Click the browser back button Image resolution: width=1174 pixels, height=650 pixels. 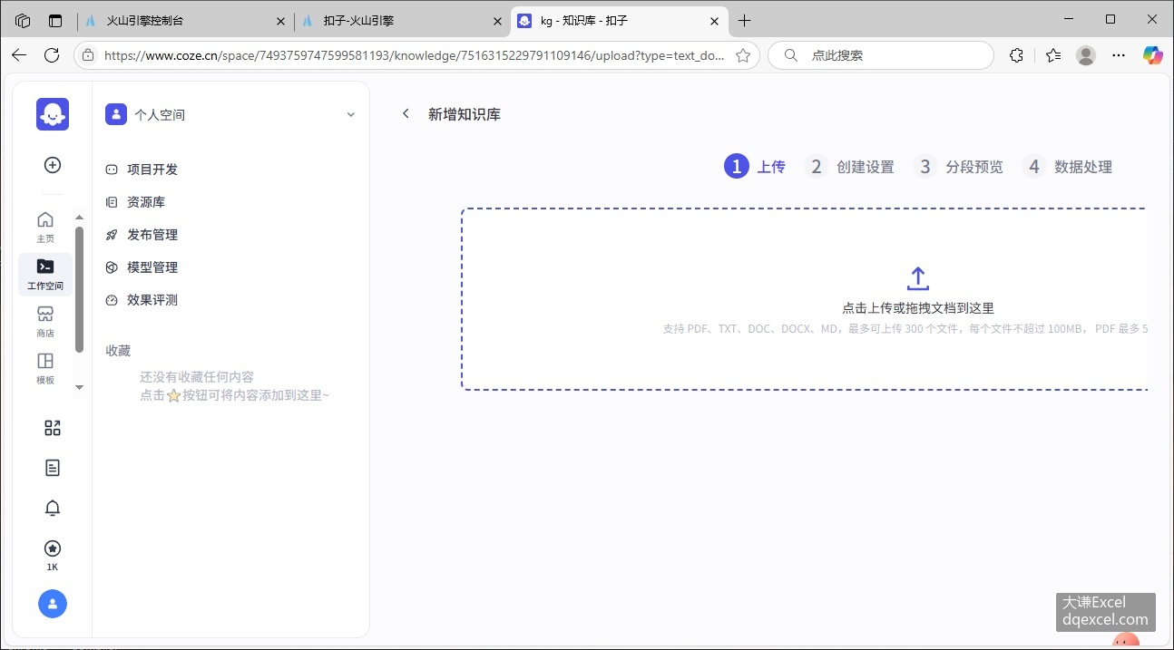[19, 55]
